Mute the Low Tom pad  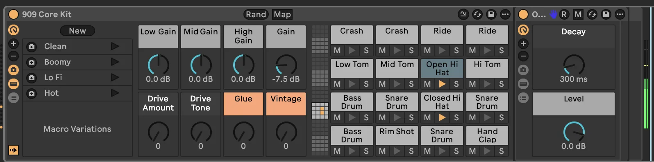(337, 84)
